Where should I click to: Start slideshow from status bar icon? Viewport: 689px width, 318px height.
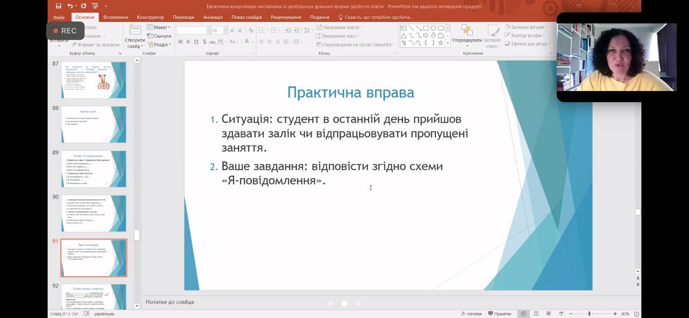[560, 314]
